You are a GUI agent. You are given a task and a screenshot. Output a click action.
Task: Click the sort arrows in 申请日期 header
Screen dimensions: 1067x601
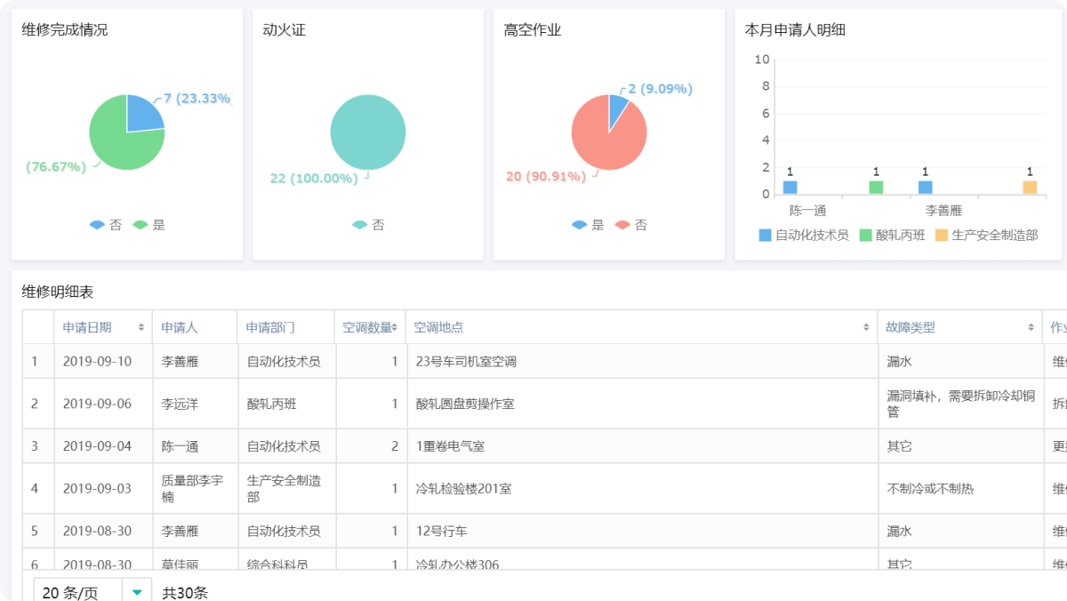[x=141, y=327]
